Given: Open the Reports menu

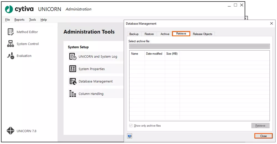Looking at the screenshot, I should (19, 20).
